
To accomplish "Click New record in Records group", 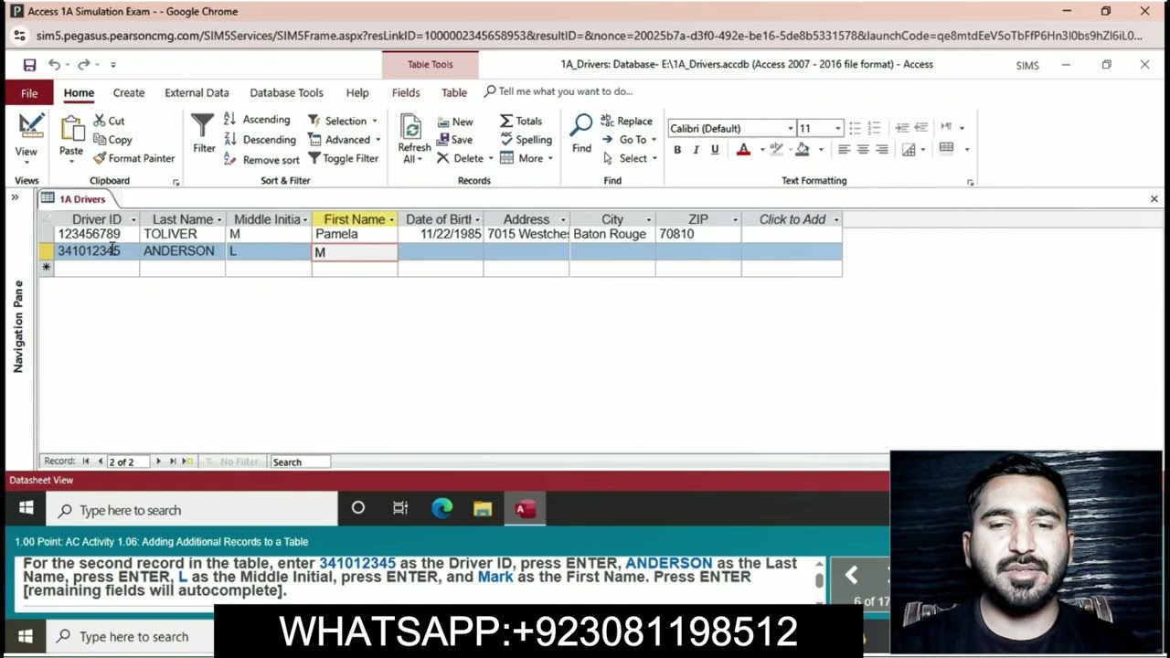I will pyautogui.click(x=454, y=122).
